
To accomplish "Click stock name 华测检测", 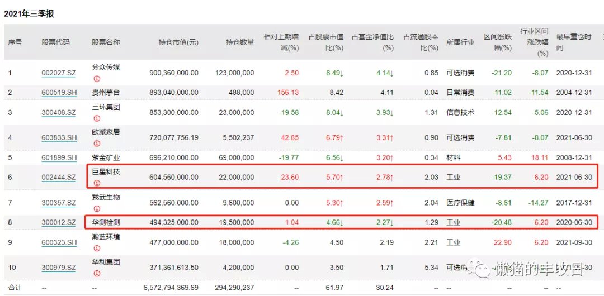I will click(106, 222).
